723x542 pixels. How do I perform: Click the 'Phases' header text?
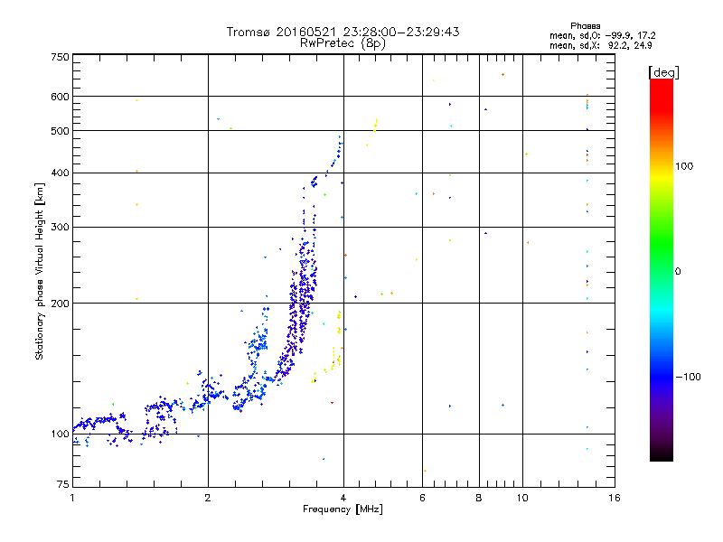(x=585, y=26)
